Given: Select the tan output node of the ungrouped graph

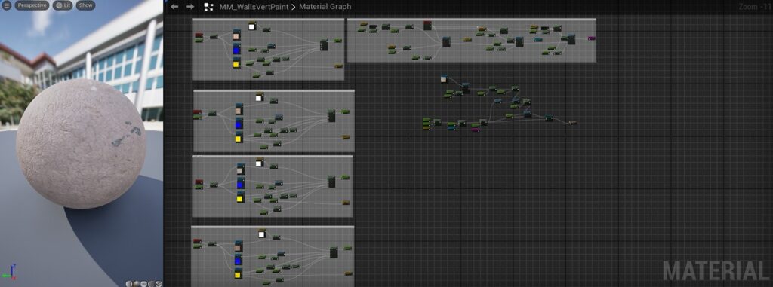Looking at the screenshot, I should [x=573, y=122].
